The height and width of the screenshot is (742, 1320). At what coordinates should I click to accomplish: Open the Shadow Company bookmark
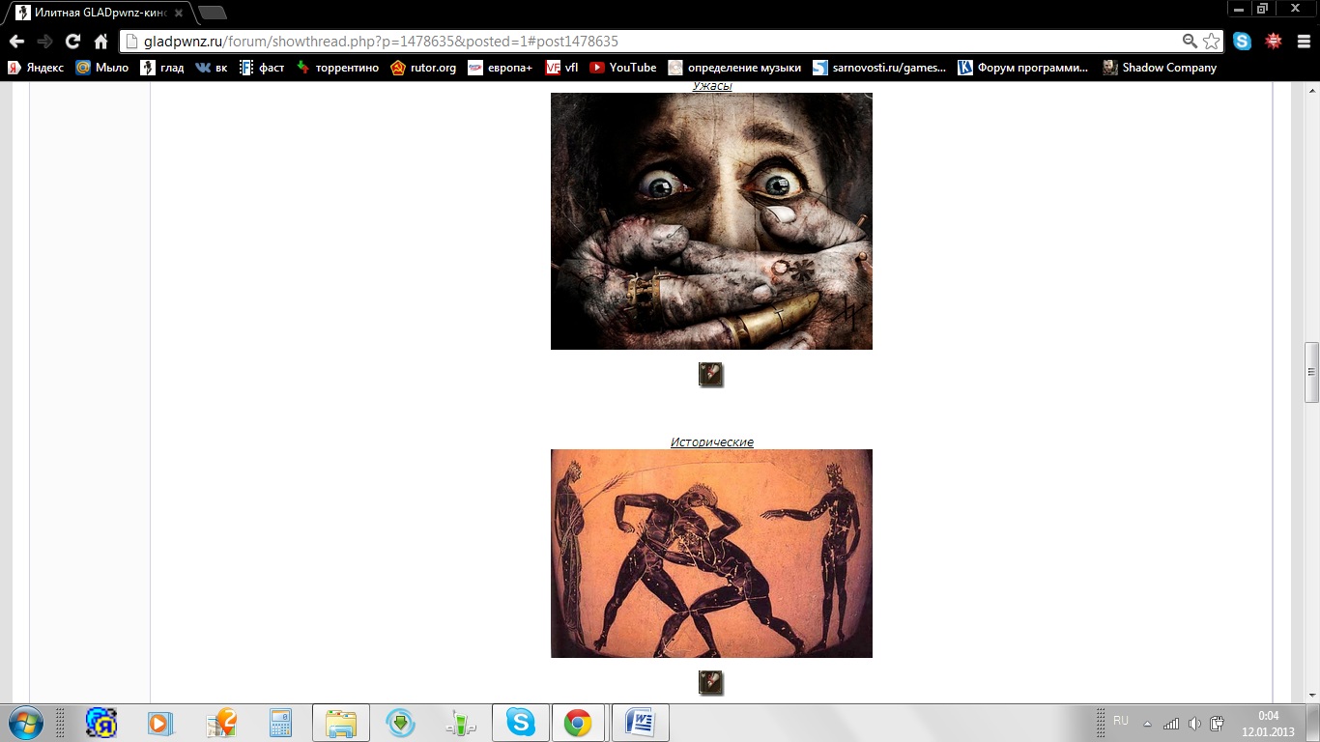(x=1160, y=68)
